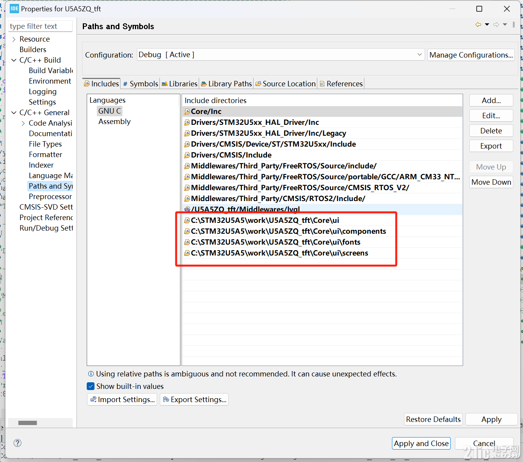Select Formatter in the tree

tap(45, 155)
